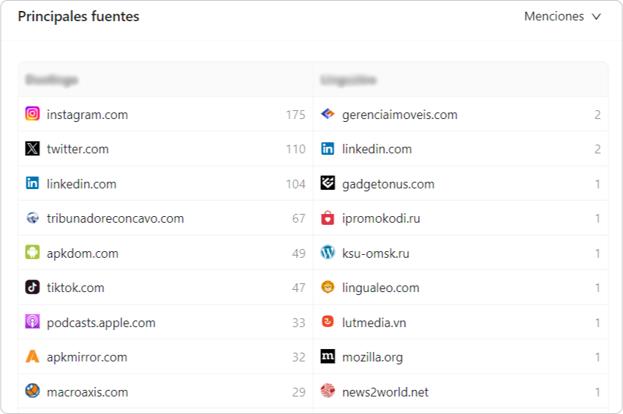Click the Instagram logo icon
The width and height of the screenshot is (623, 414).
point(32,114)
